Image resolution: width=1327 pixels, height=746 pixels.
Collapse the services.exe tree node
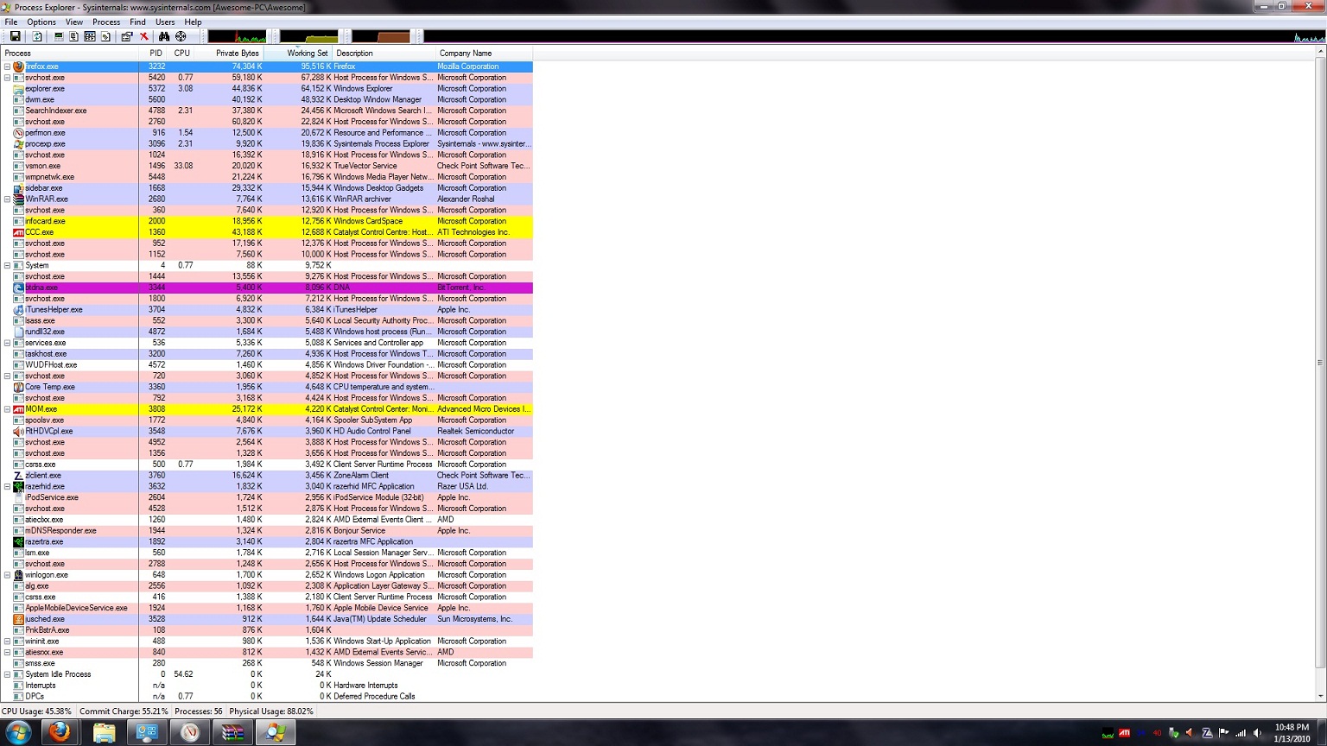pyautogui.click(x=8, y=343)
